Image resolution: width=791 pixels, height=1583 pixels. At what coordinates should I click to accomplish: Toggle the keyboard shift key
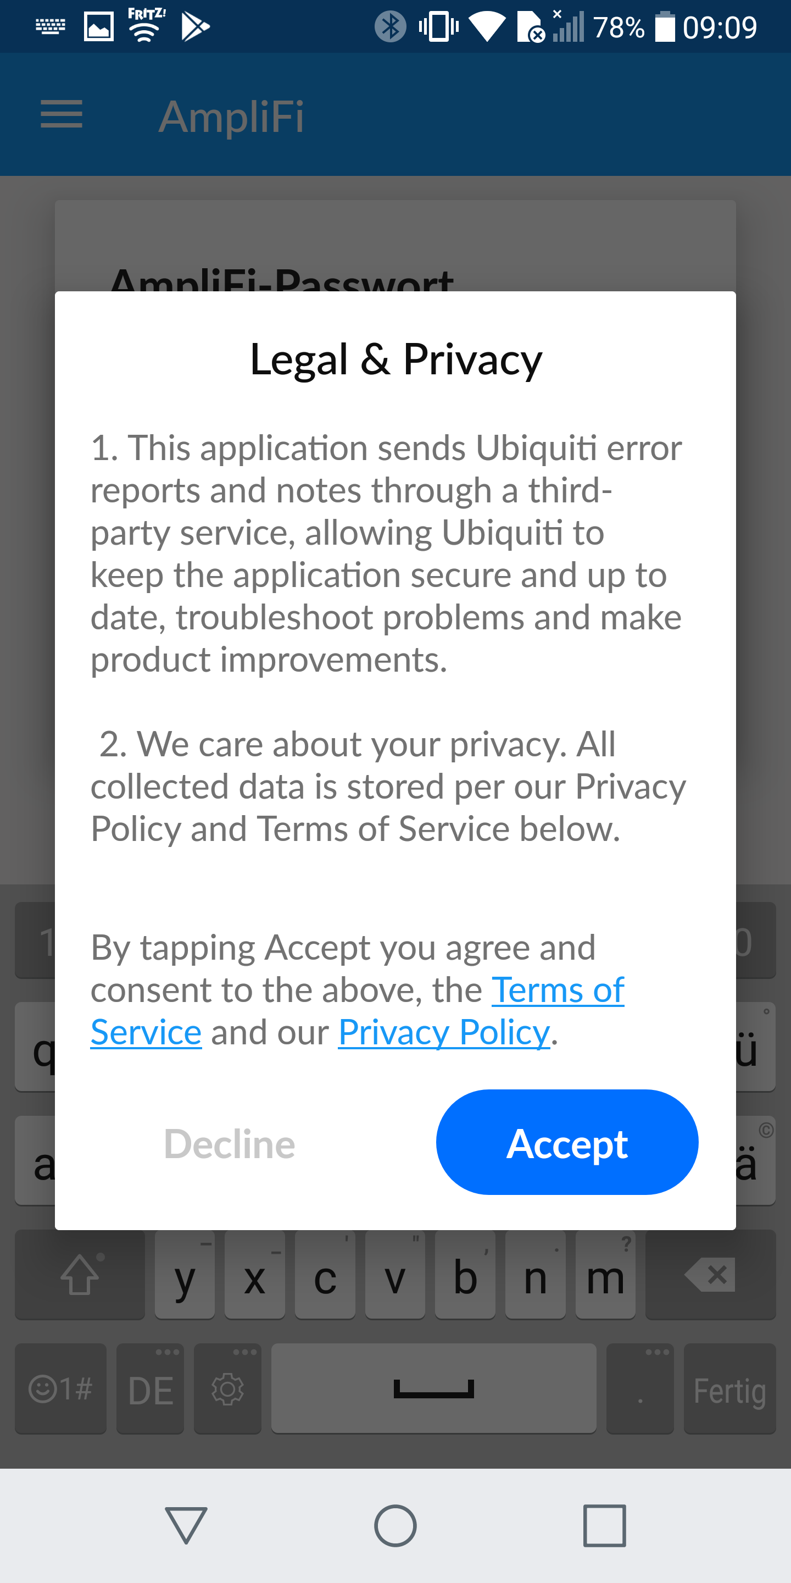click(80, 1275)
